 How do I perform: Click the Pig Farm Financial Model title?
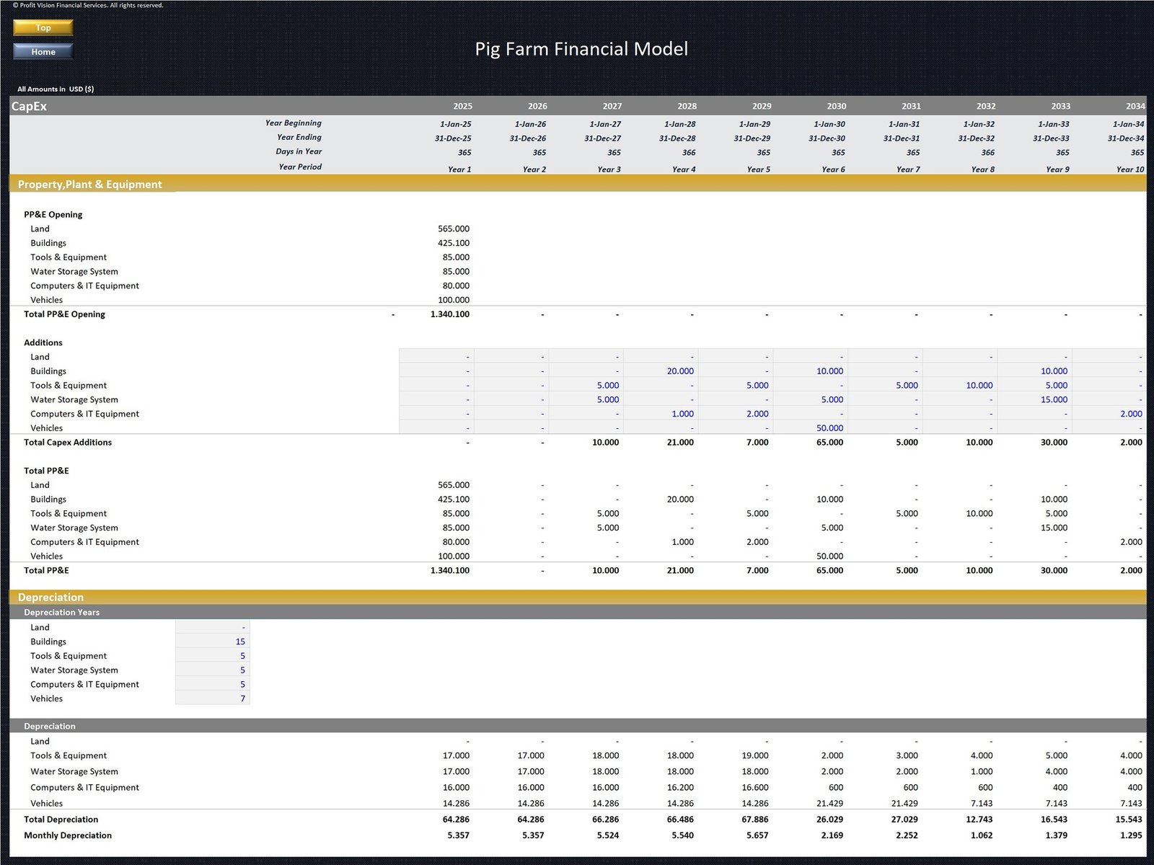[x=581, y=49]
